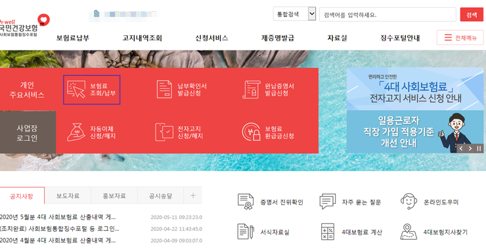Open 제증명발급 menu
Image resolution: width=486 pixels, height=249 pixels.
click(278, 38)
